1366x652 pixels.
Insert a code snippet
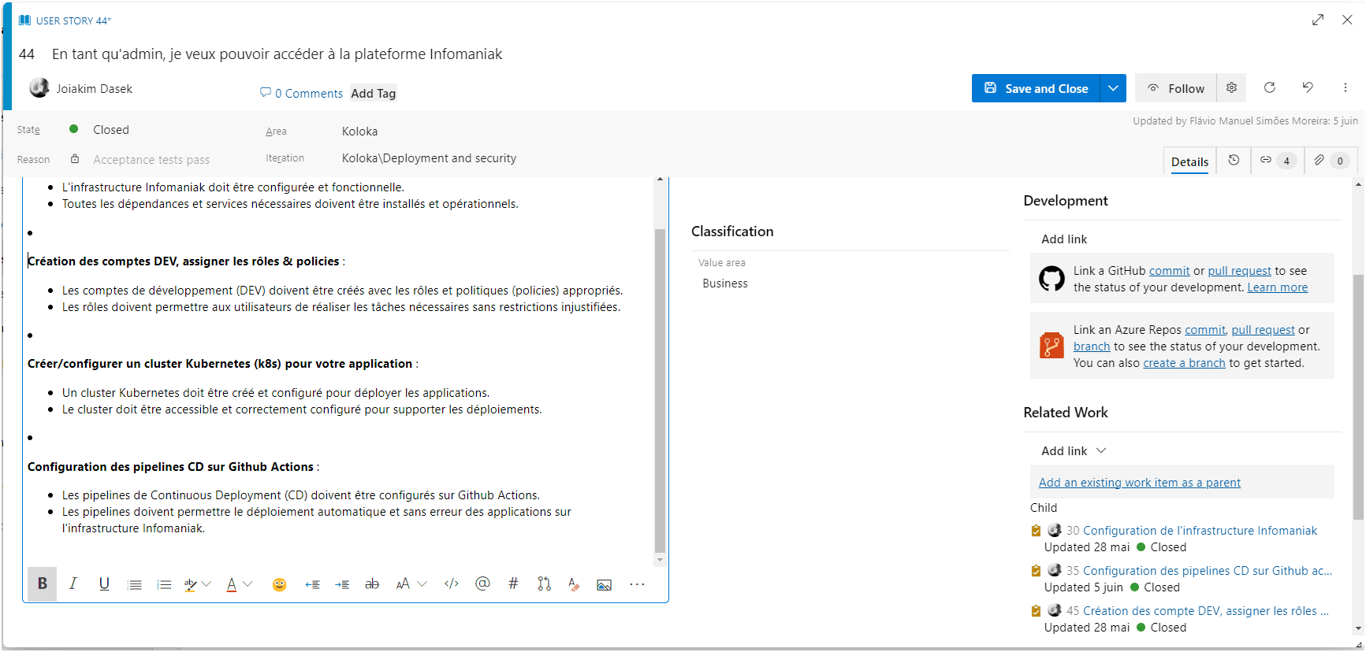(452, 584)
